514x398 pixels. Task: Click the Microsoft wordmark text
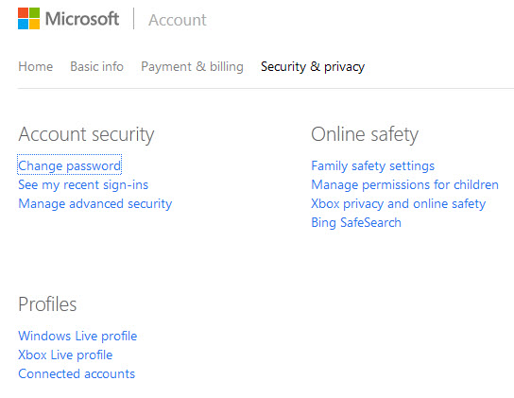point(82,19)
